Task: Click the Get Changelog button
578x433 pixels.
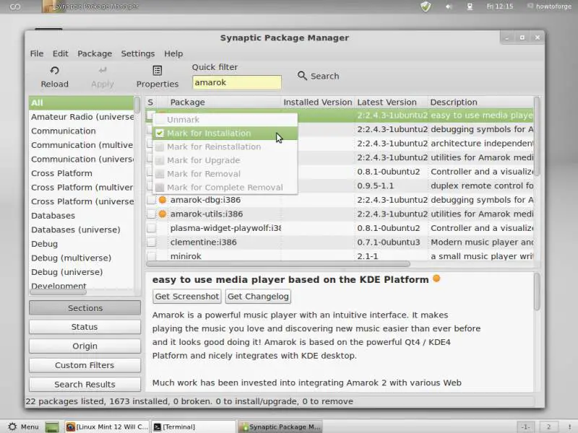Action: coord(258,296)
